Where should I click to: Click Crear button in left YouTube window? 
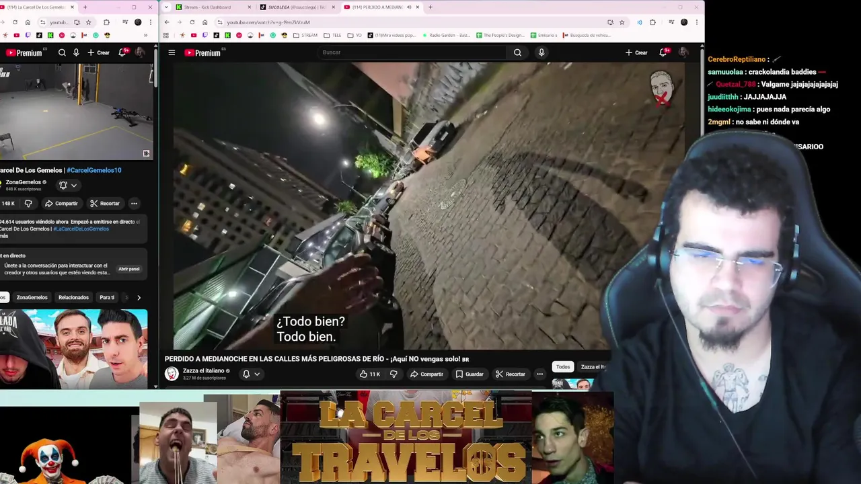98,52
